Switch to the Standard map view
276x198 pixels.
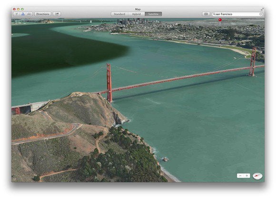click(119, 14)
